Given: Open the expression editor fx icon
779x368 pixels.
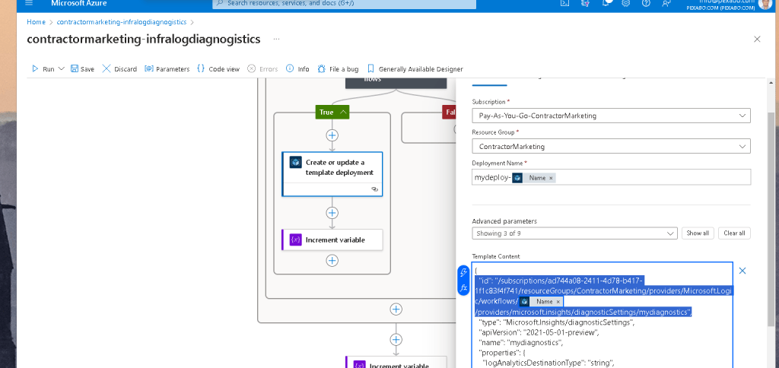Looking at the screenshot, I should coord(463,287).
